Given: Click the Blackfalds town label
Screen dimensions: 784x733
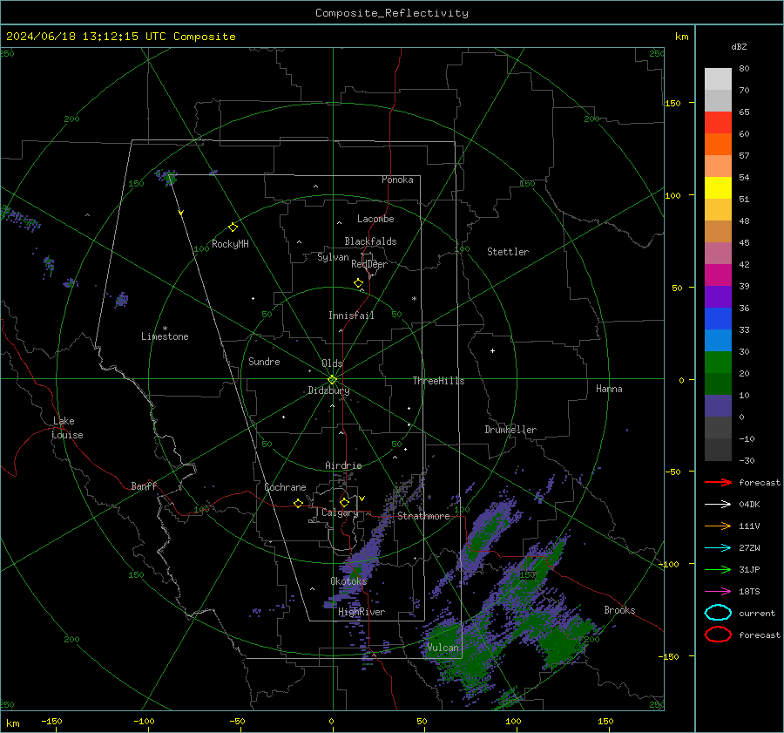Looking at the screenshot, I should click(x=370, y=241).
